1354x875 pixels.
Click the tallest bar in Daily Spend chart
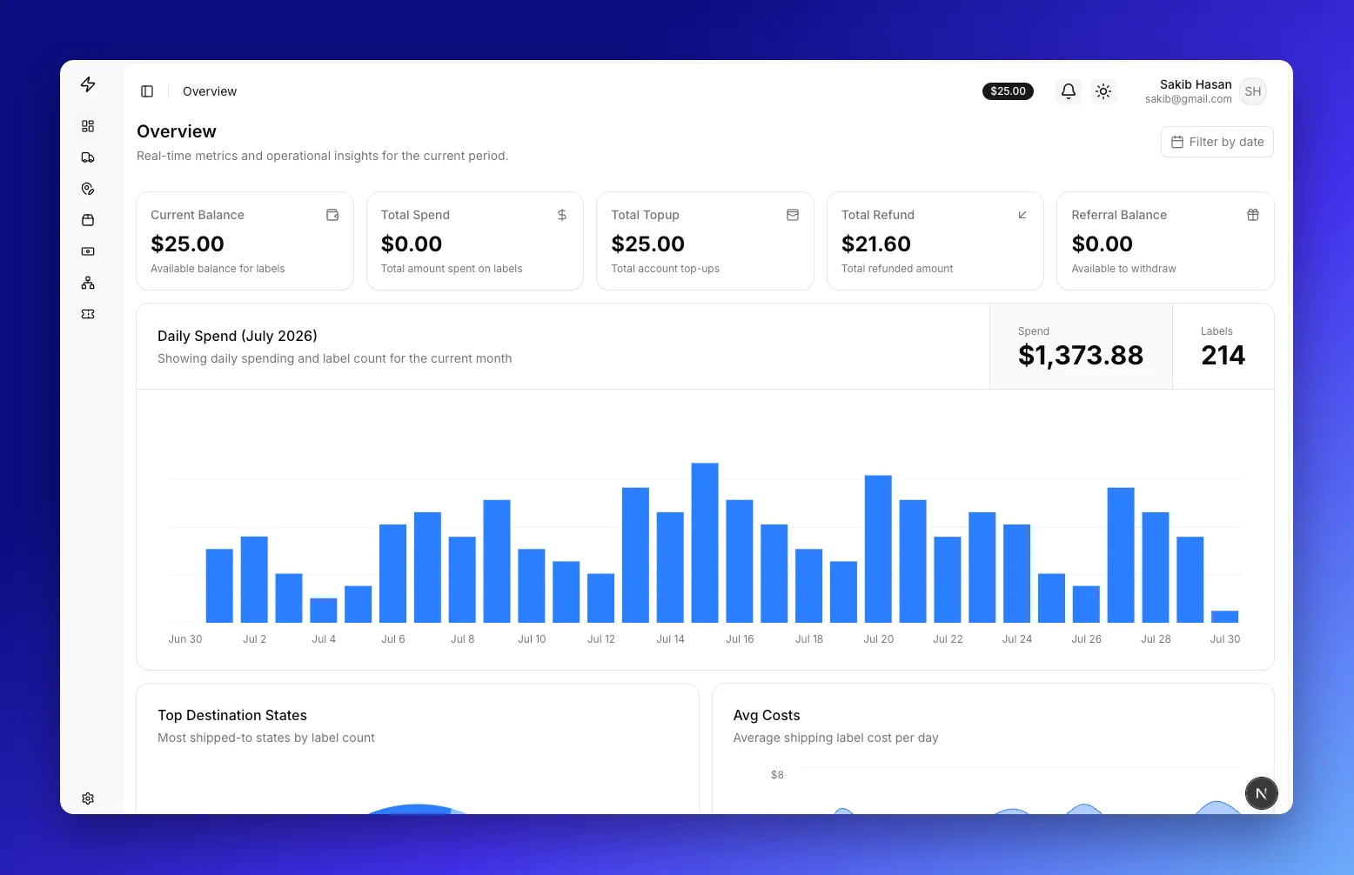[x=705, y=543]
